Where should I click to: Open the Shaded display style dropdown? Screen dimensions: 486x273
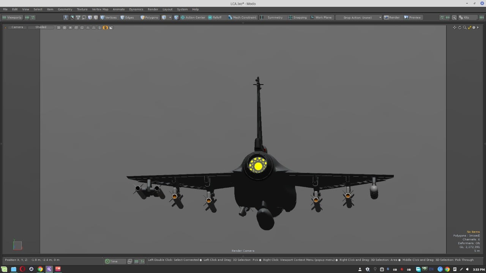point(41,27)
